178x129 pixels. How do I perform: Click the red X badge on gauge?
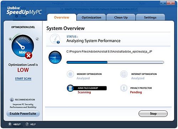(x=28, y=55)
